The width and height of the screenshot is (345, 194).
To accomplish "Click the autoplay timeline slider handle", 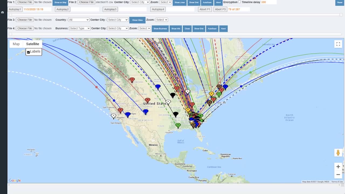I will (x=10, y=15).
